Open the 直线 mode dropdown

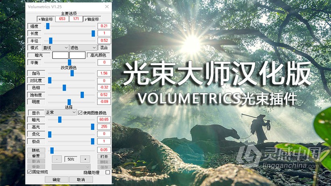[55, 48]
